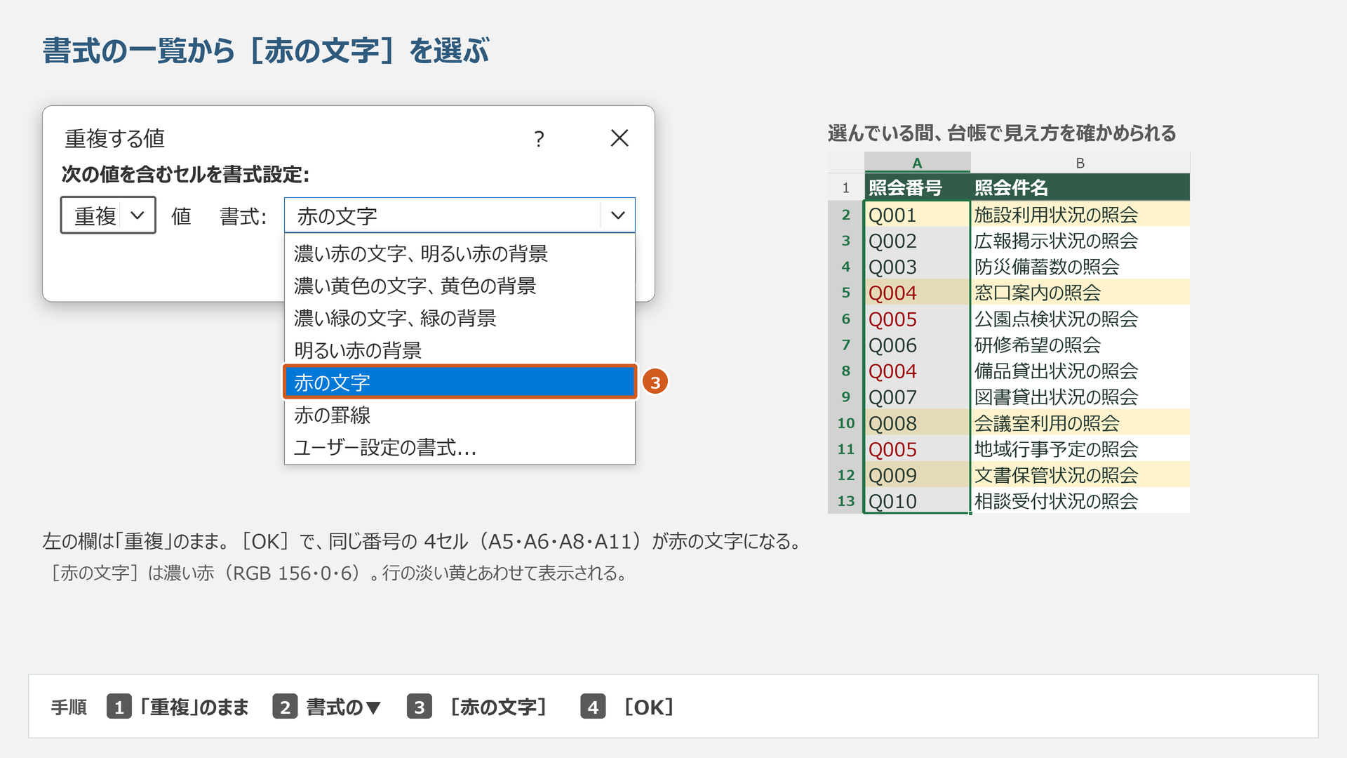Open the 重複 type dropdown
Viewport: 1347px width, 758px height.
[x=108, y=215]
